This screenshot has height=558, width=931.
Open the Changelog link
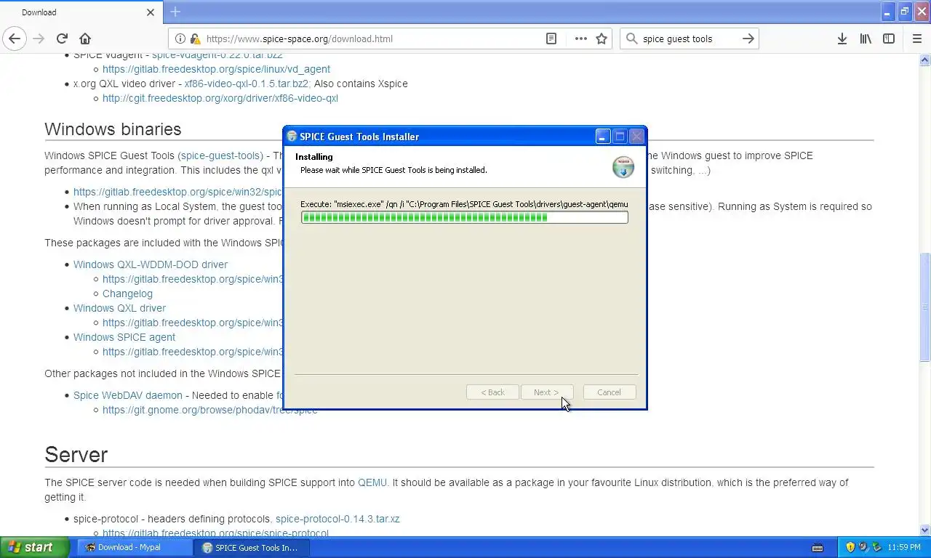[x=127, y=294]
